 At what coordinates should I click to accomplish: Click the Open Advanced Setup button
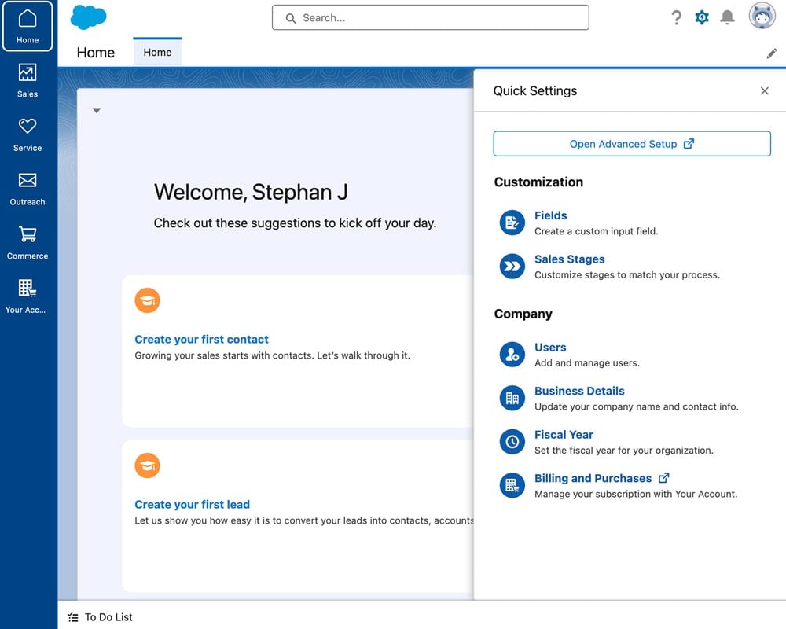[x=631, y=143]
